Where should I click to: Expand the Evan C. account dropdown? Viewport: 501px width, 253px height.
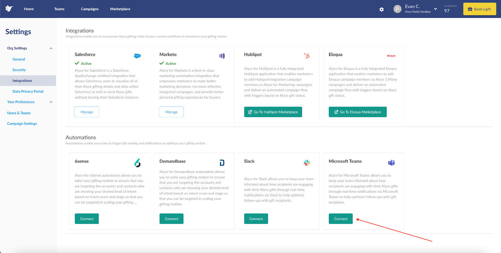[435, 9]
